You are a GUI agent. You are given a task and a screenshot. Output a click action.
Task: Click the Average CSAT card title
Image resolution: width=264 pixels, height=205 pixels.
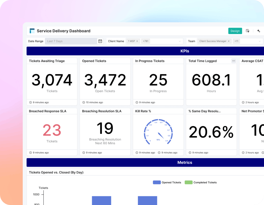pyautogui.click(x=252, y=61)
